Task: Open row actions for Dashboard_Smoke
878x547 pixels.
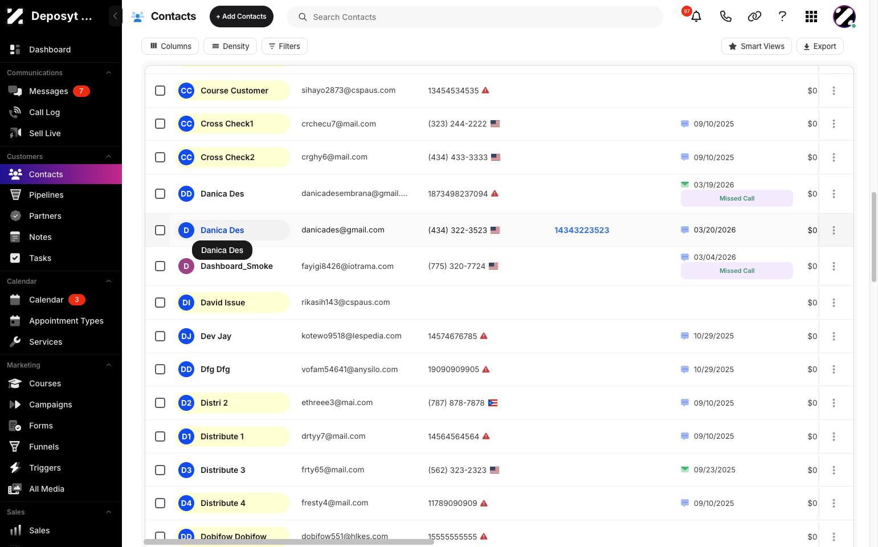Action: [834, 266]
